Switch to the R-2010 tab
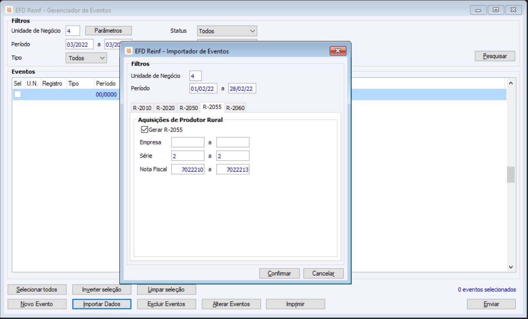This screenshot has width=528, height=319. point(142,108)
